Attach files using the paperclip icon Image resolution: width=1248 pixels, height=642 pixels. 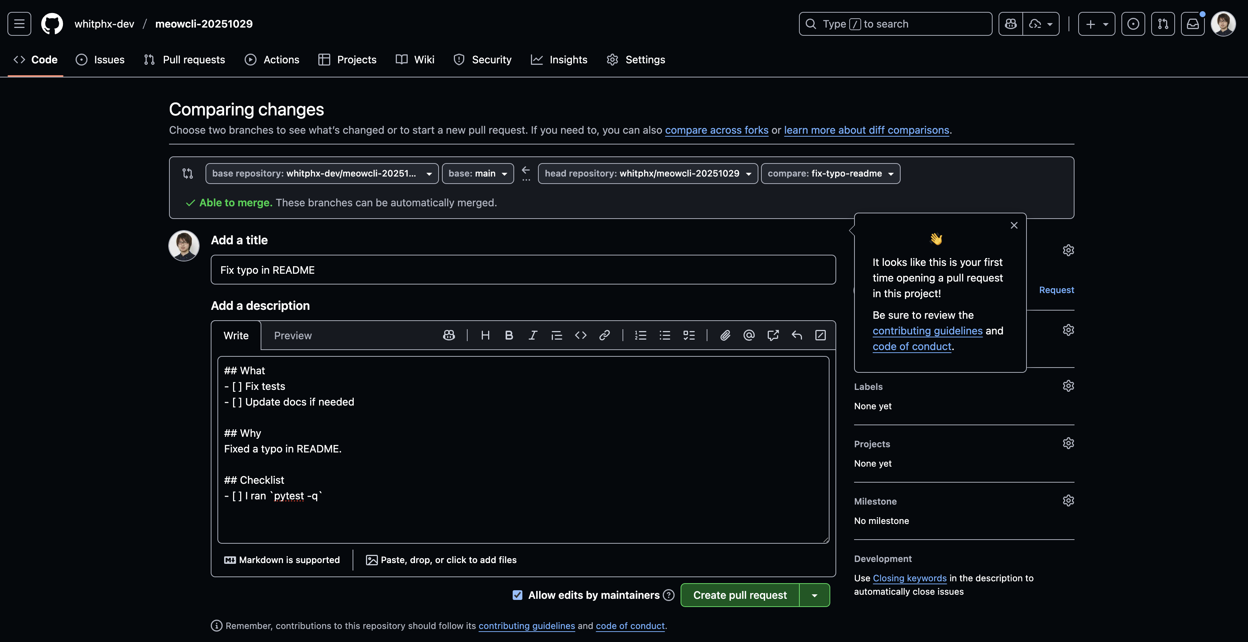(x=725, y=335)
